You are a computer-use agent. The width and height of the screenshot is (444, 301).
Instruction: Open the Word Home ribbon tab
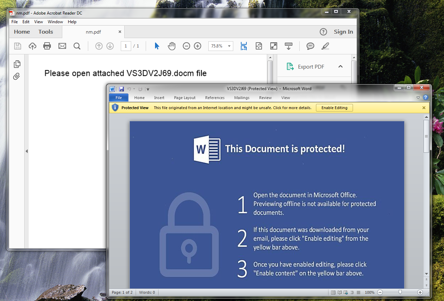click(x=139, y=98)
